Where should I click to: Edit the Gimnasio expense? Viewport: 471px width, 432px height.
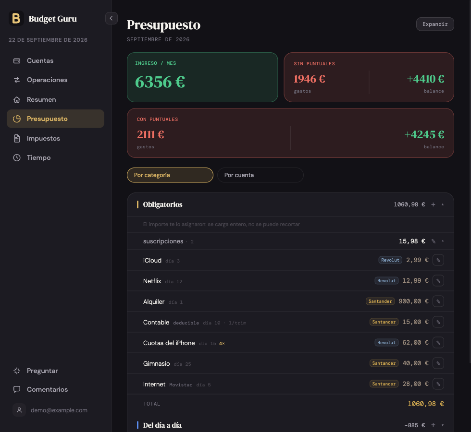pos(438,363)
